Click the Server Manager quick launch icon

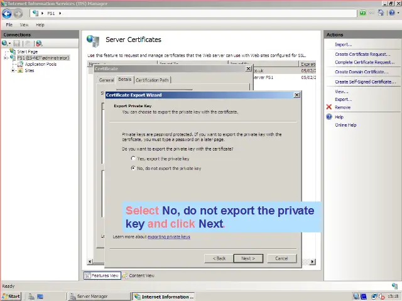point(31,297)
